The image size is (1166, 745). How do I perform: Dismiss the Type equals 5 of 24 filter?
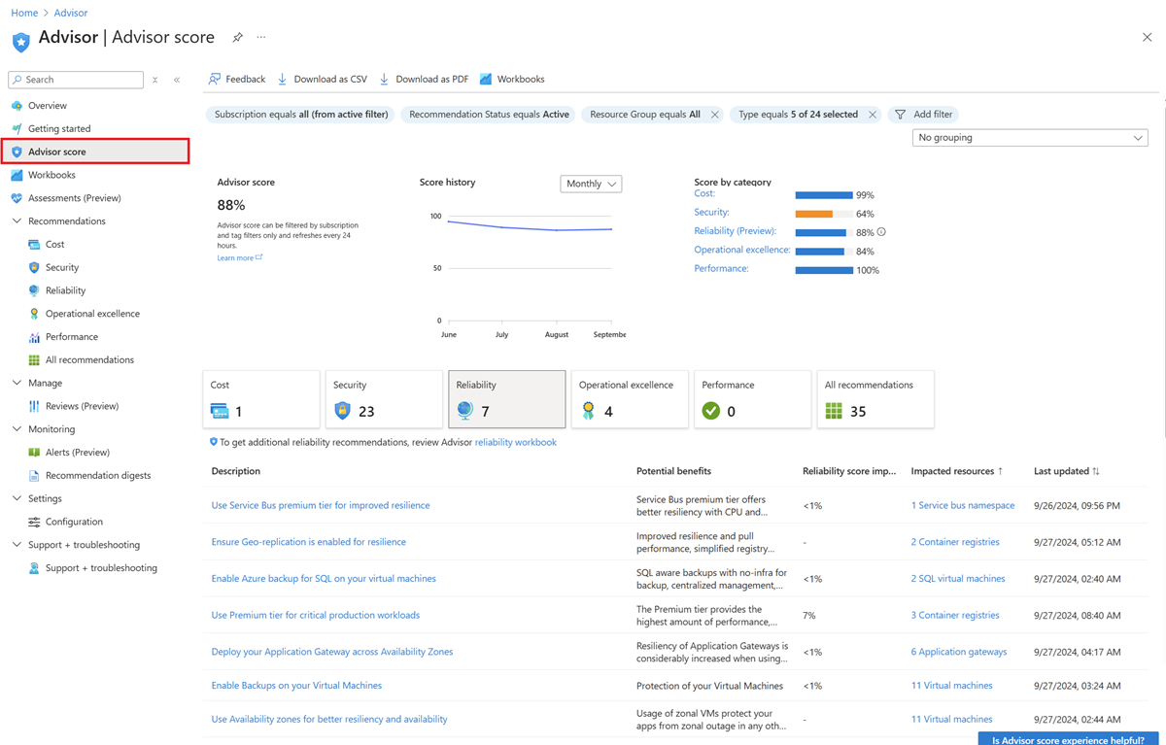(x=873, y=114)
